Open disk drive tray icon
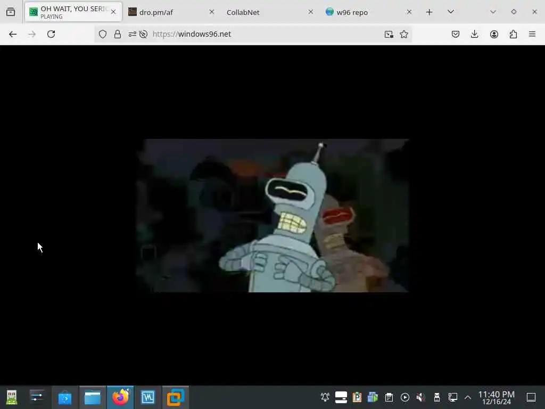This screenshot has width=545, height=409. pos(341,397)
